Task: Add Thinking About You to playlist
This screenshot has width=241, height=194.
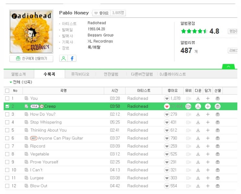Action: point(208,130)
